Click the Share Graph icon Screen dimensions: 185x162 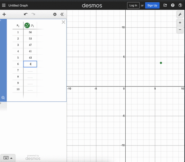(165, 5)
